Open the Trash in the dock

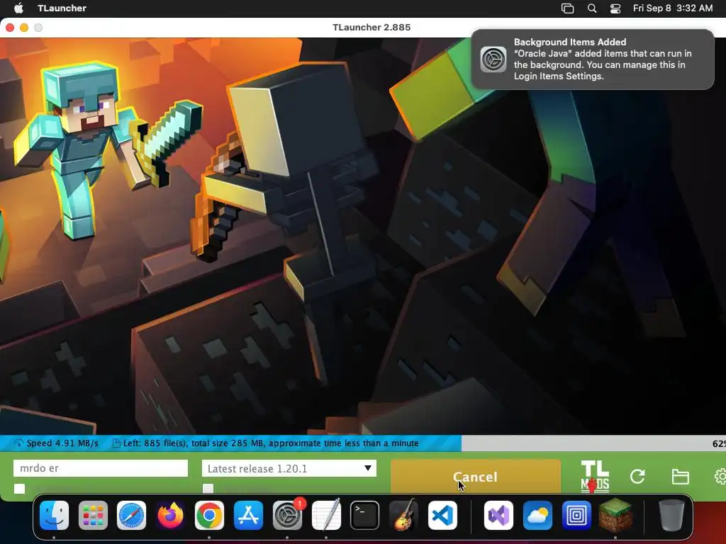[x=671, y=516]
